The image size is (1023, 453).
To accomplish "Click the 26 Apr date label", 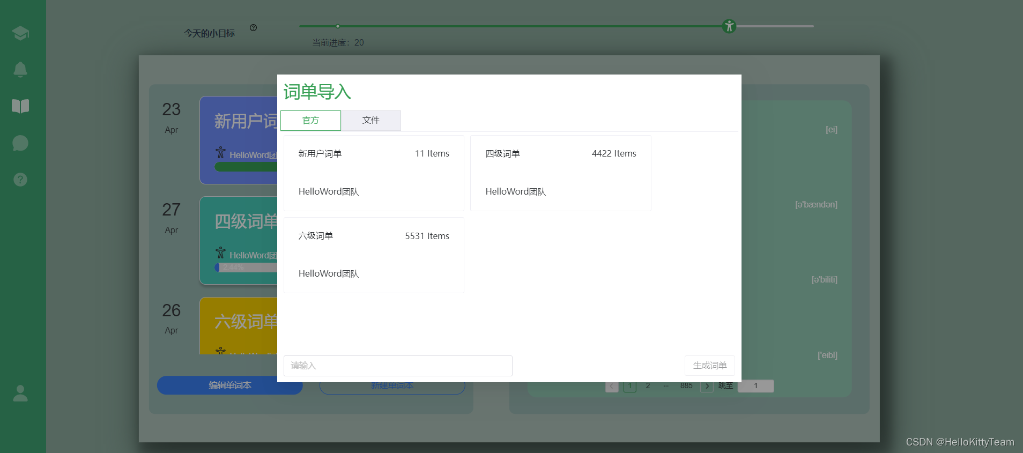I will (x=172, y=318).
